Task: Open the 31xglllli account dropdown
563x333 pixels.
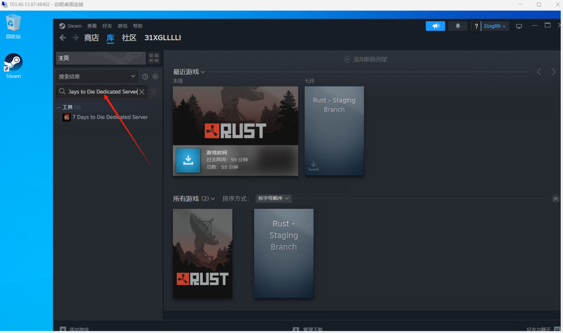Action: point(495,26)
